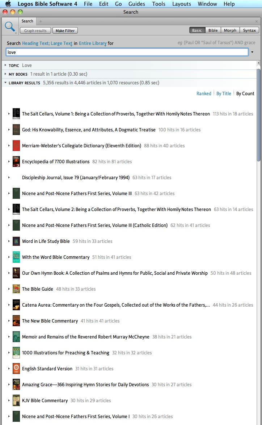262x425 pixels.
Task: Click the search icon dropdown arrow
Action: coord(16,33)
